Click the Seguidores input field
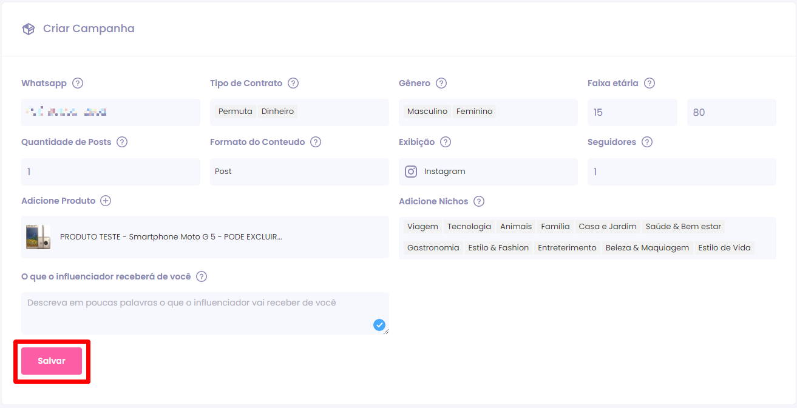This screenshot has width=797, height=408. coord(682,172)
